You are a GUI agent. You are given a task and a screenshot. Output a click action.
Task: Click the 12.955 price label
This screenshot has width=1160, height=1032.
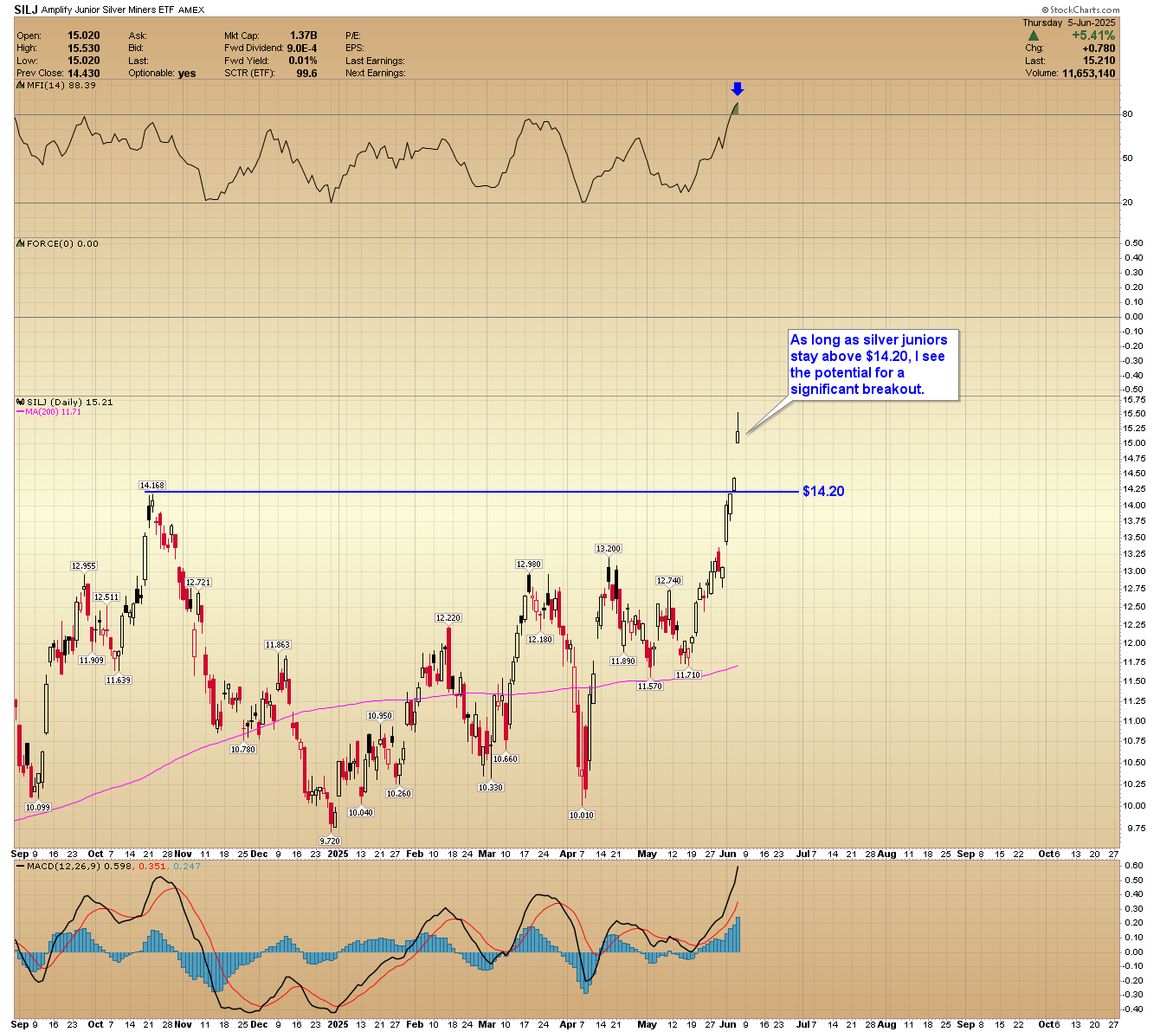click(83, 566)
